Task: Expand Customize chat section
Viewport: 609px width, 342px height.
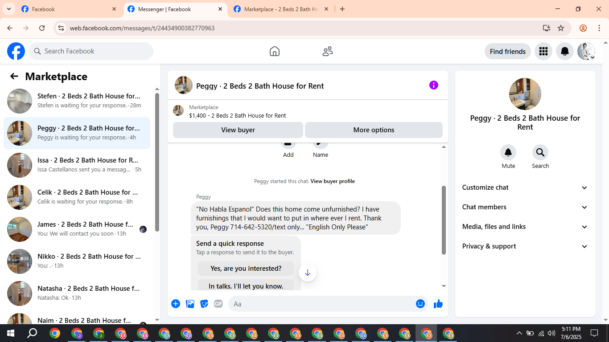Action: click(x=525, y=187)
